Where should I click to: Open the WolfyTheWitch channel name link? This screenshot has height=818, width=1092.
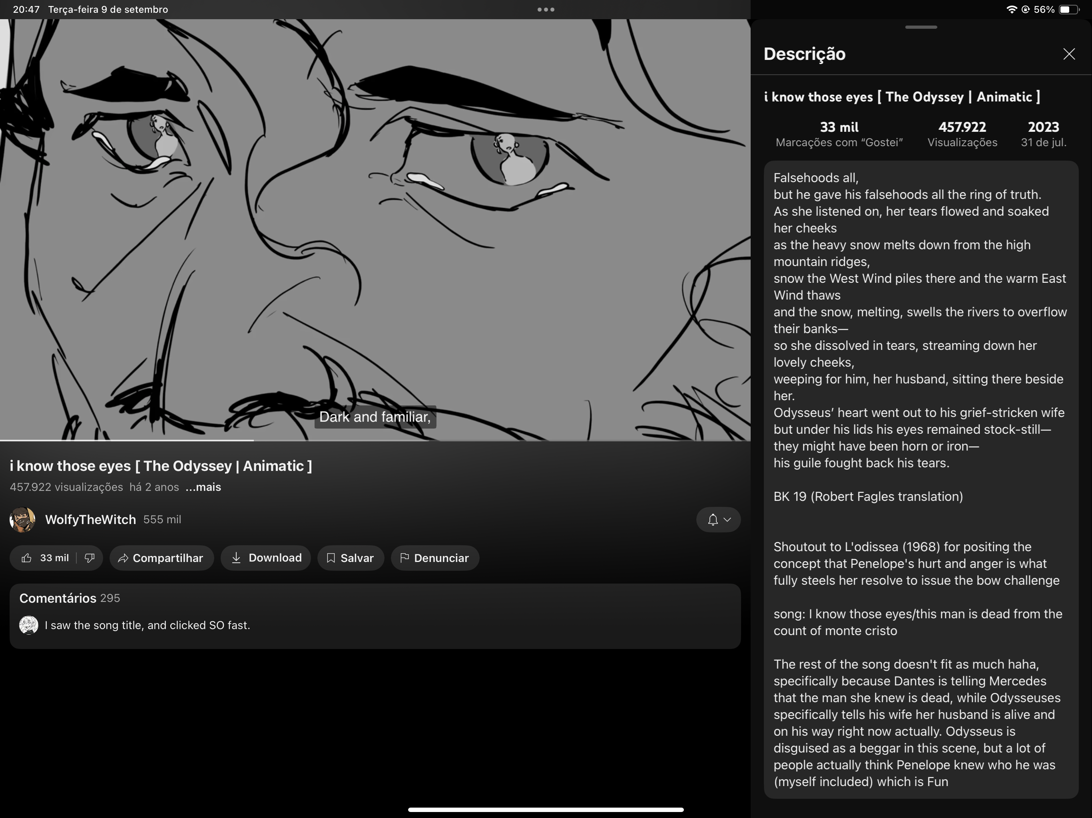tap(90, 520)
